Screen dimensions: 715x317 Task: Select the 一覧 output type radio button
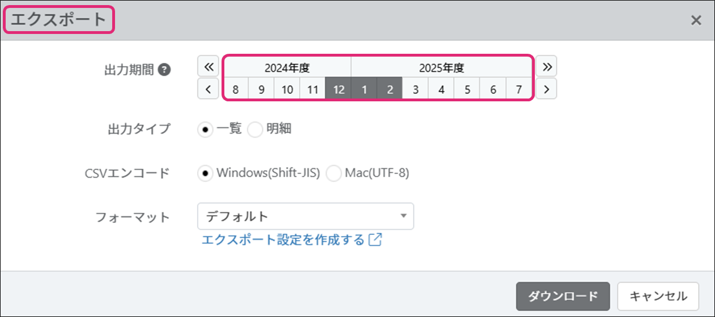tap(205, 130)
